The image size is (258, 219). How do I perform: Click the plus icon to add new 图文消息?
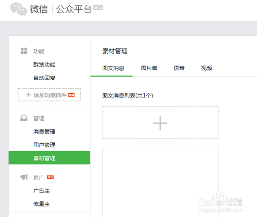pyautogui.click(x=160, y=123)
